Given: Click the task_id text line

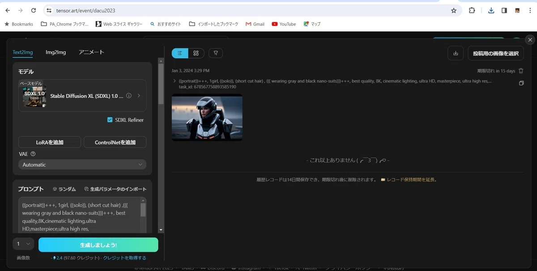Looking at the screenshot, I should [x=207, y=87].
